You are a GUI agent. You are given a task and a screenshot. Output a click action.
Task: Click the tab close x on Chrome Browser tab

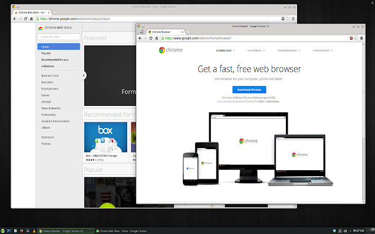(182, 32)
